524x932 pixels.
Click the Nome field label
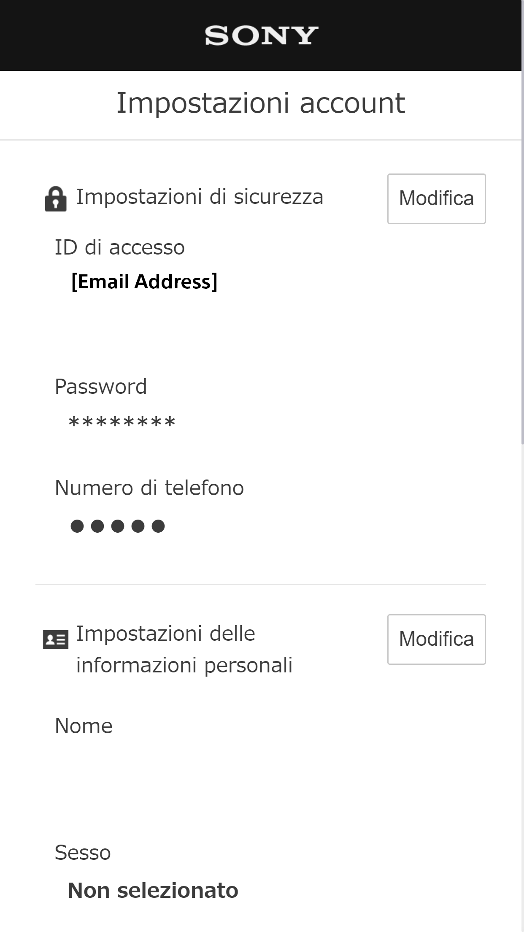[84, 726]
